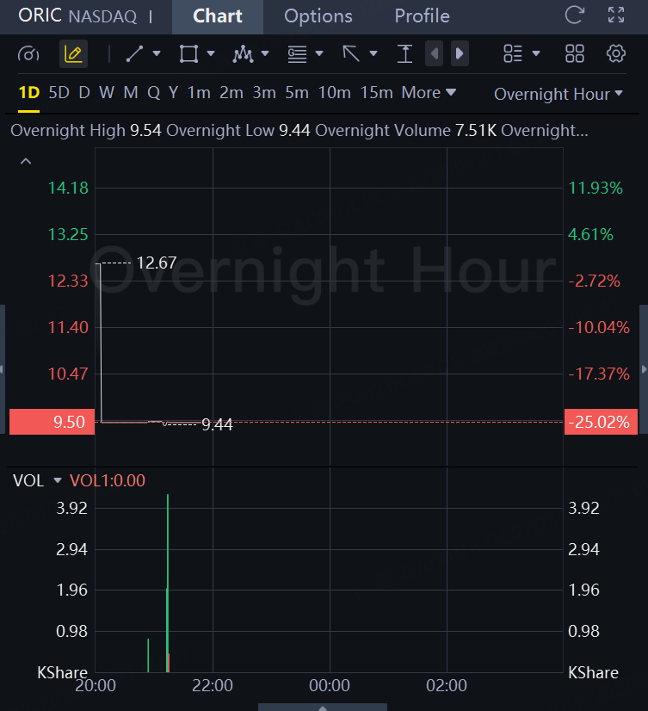Screen dimensions: 648x711
Task: Open the VOL indicator dropdown arrow
Action: [58, 481]
